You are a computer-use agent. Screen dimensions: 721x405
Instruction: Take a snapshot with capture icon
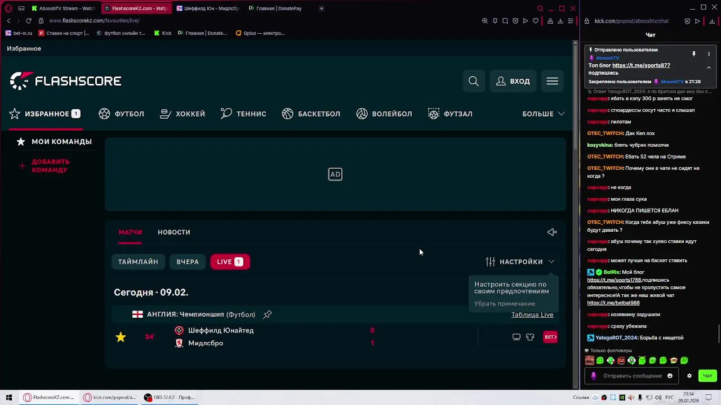point(505,21)
